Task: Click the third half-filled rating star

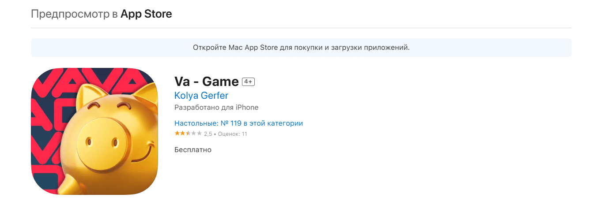Action: tap(188, 134)
